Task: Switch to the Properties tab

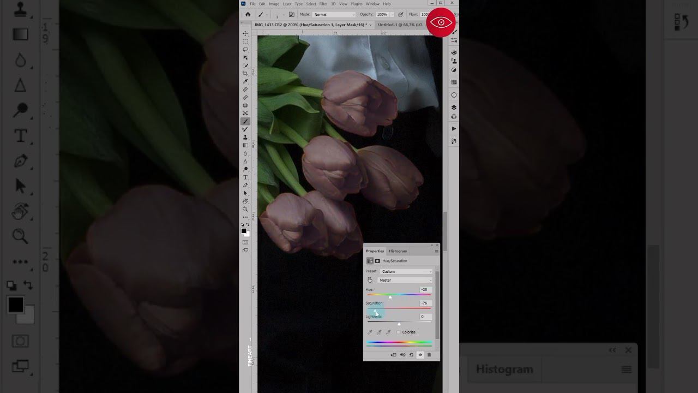Action: pyautogui.click(x=375, y=251)
